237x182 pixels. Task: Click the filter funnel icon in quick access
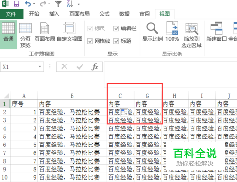tap(58, 4)
